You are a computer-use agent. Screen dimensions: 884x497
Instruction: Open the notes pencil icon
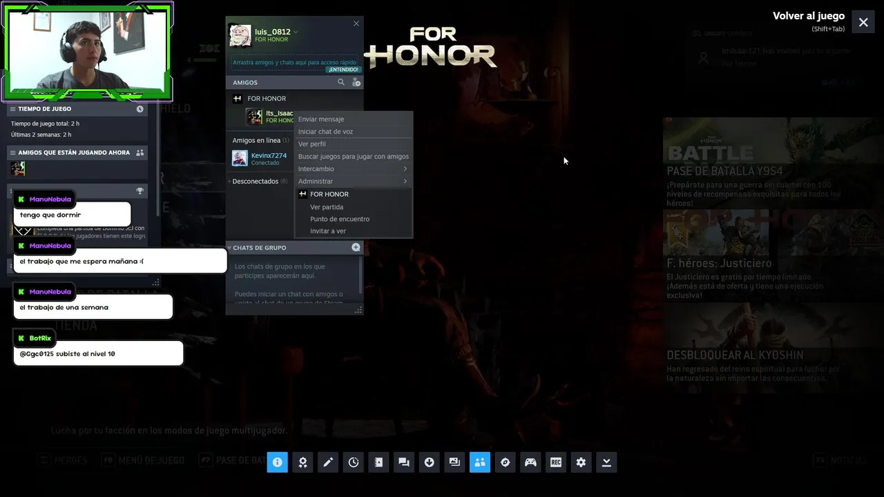click(x=328, y=462)
